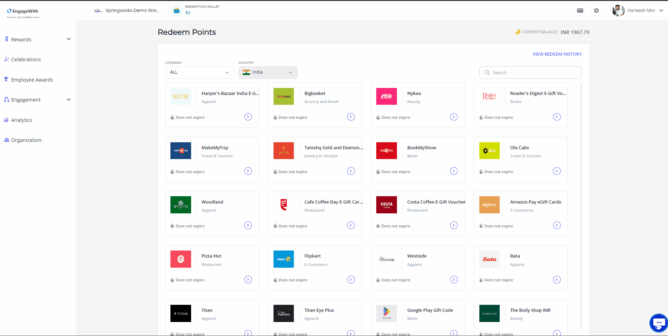Open Pizza Hut arrow button
Image resolution: width=668 pixels, height=336 pixels.
[248, 280]
